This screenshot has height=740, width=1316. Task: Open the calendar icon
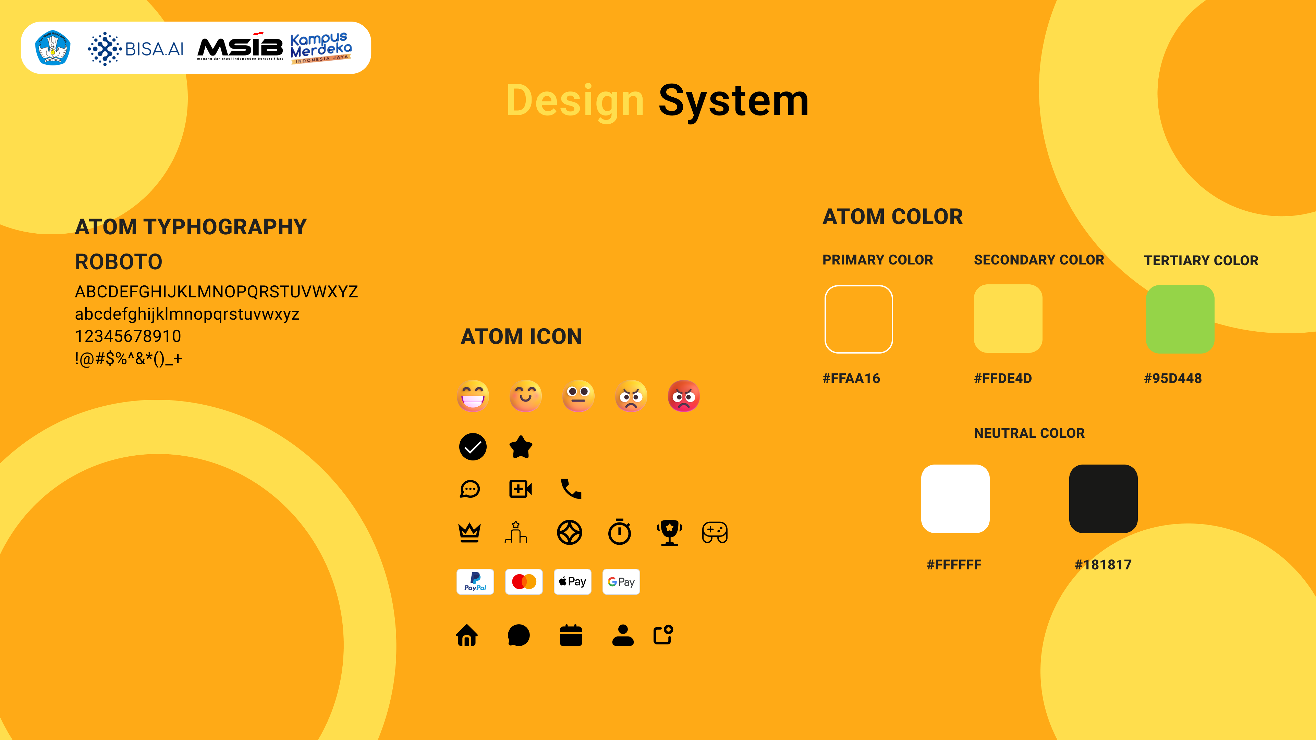pyautogui.click(x=571, y=635)
